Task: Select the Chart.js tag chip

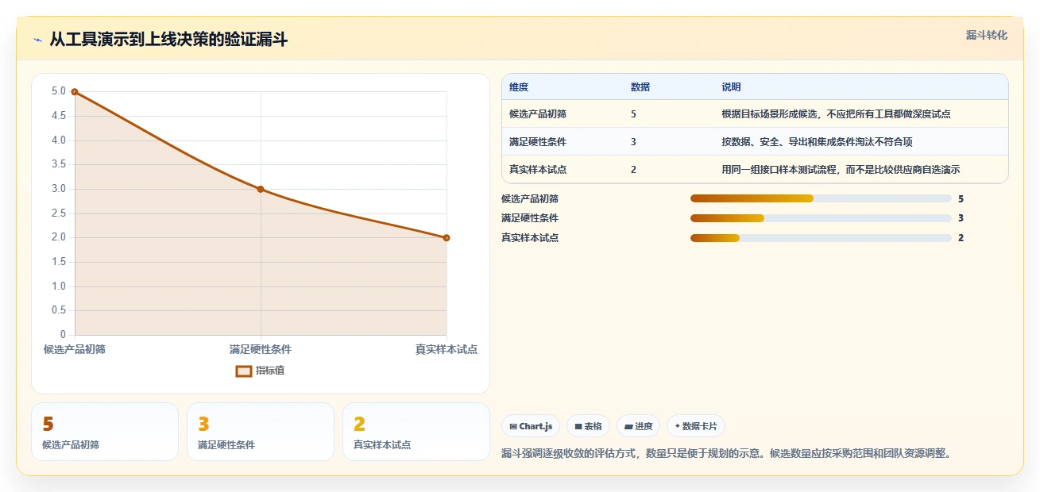Action: click(531, 426)
